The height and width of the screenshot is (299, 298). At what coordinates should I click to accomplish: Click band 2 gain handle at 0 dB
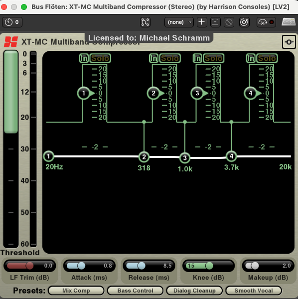153,93
